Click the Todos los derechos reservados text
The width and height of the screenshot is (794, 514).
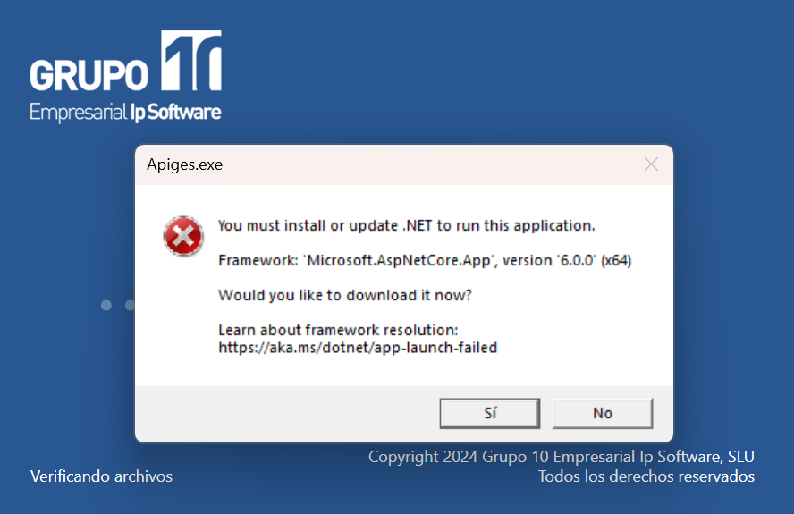coord(646,476)
